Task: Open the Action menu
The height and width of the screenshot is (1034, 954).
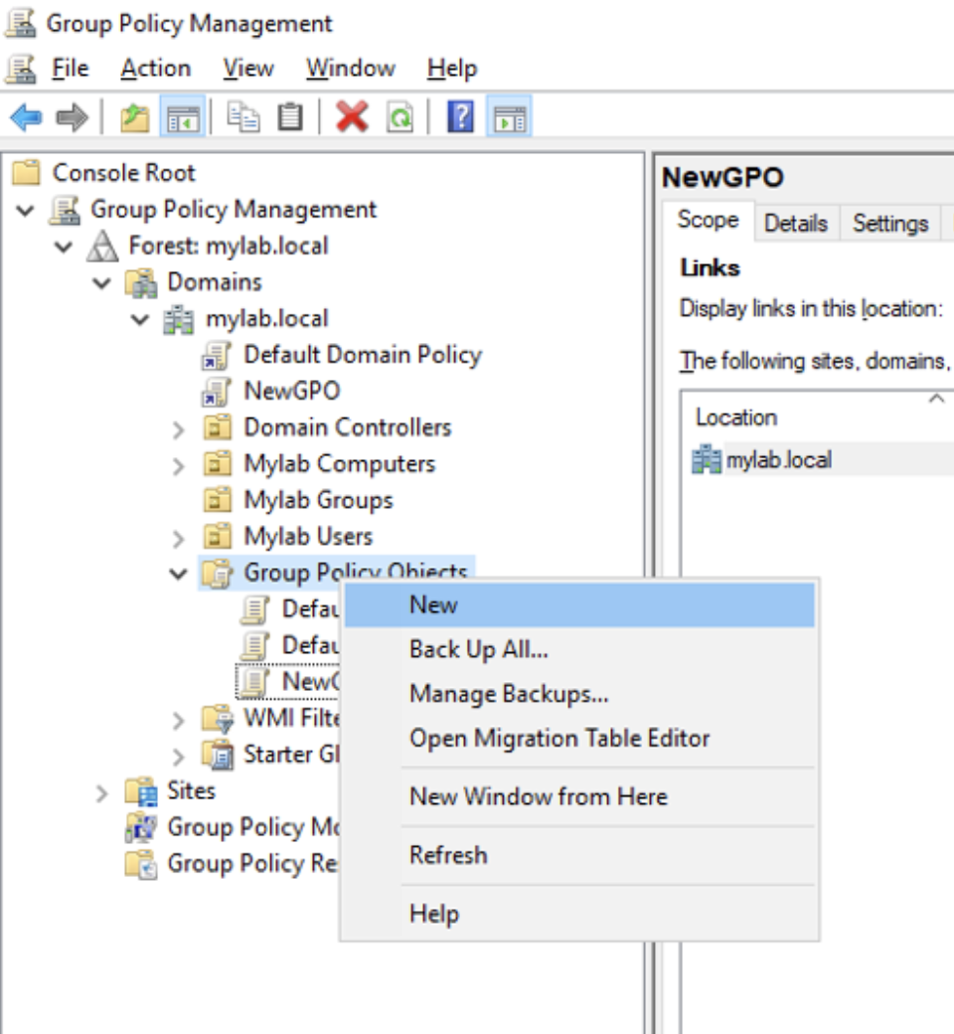Action: coord(155,69)
